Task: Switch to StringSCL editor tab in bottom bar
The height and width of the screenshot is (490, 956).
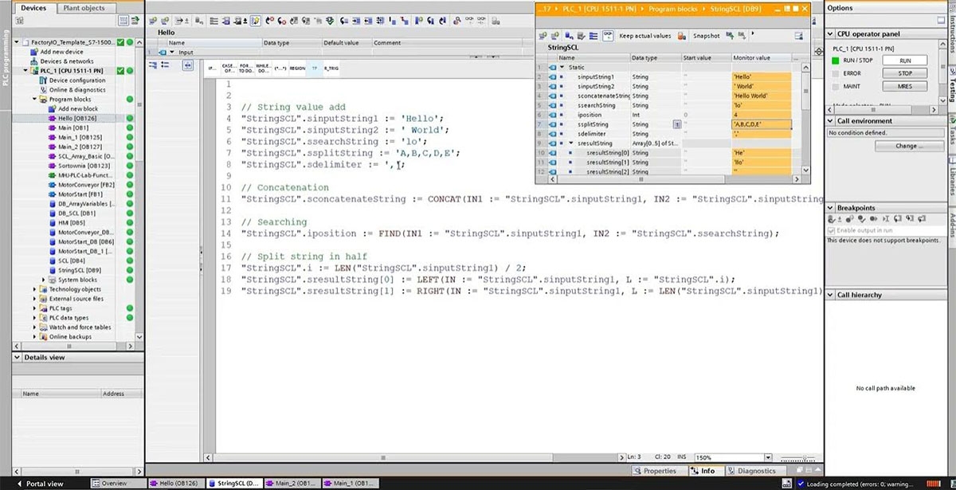Action: coord(233,484)
